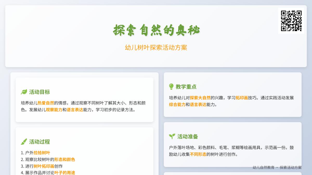This screenshot has width=312, height=175.
Task: Click the main title 探索自然的奥秘
Action: (x=156, y=30)
